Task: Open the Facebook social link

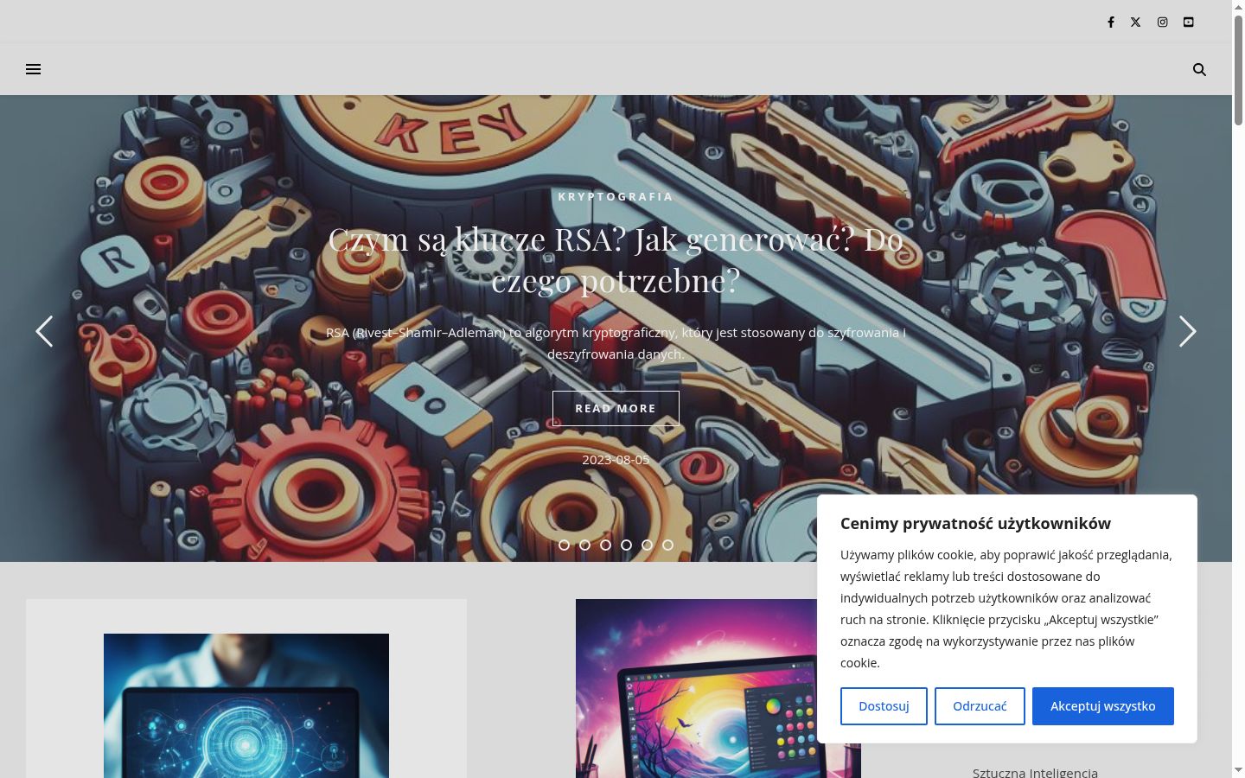Action: (1111, 22)
